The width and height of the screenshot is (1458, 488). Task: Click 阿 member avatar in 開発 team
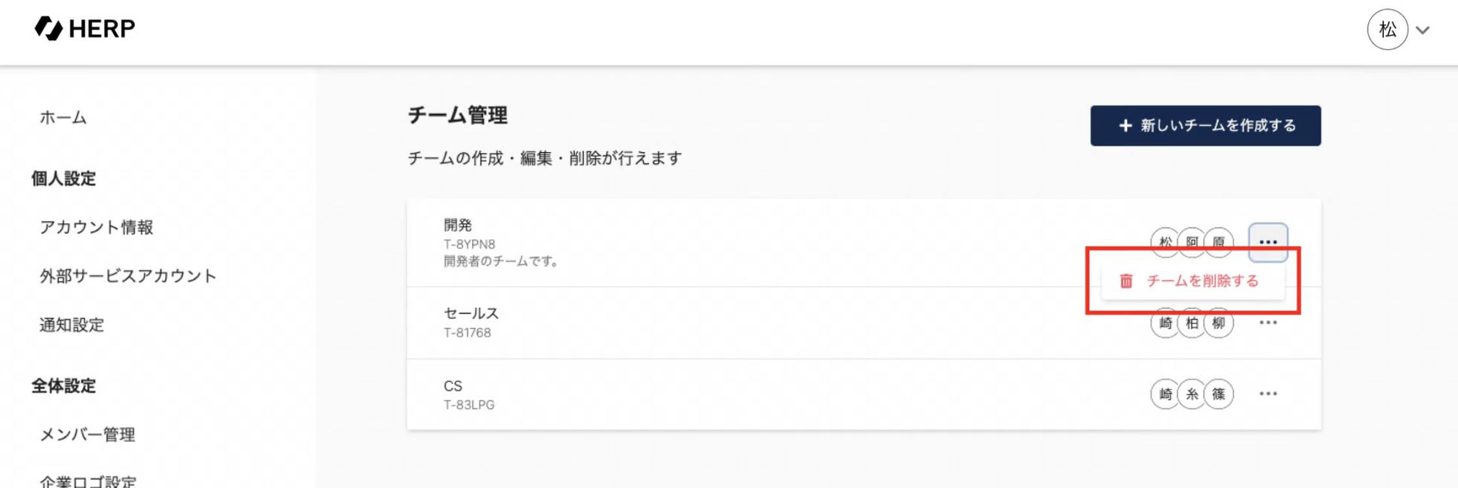coord(1191,239)
